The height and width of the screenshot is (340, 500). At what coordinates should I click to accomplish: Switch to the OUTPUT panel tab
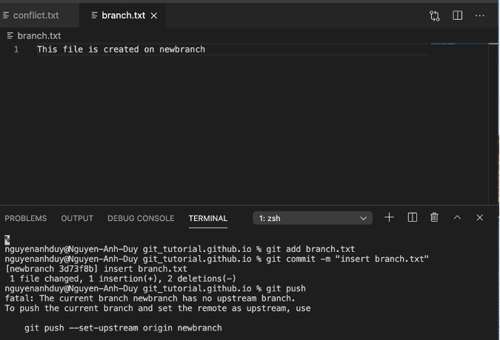point(77,218)
